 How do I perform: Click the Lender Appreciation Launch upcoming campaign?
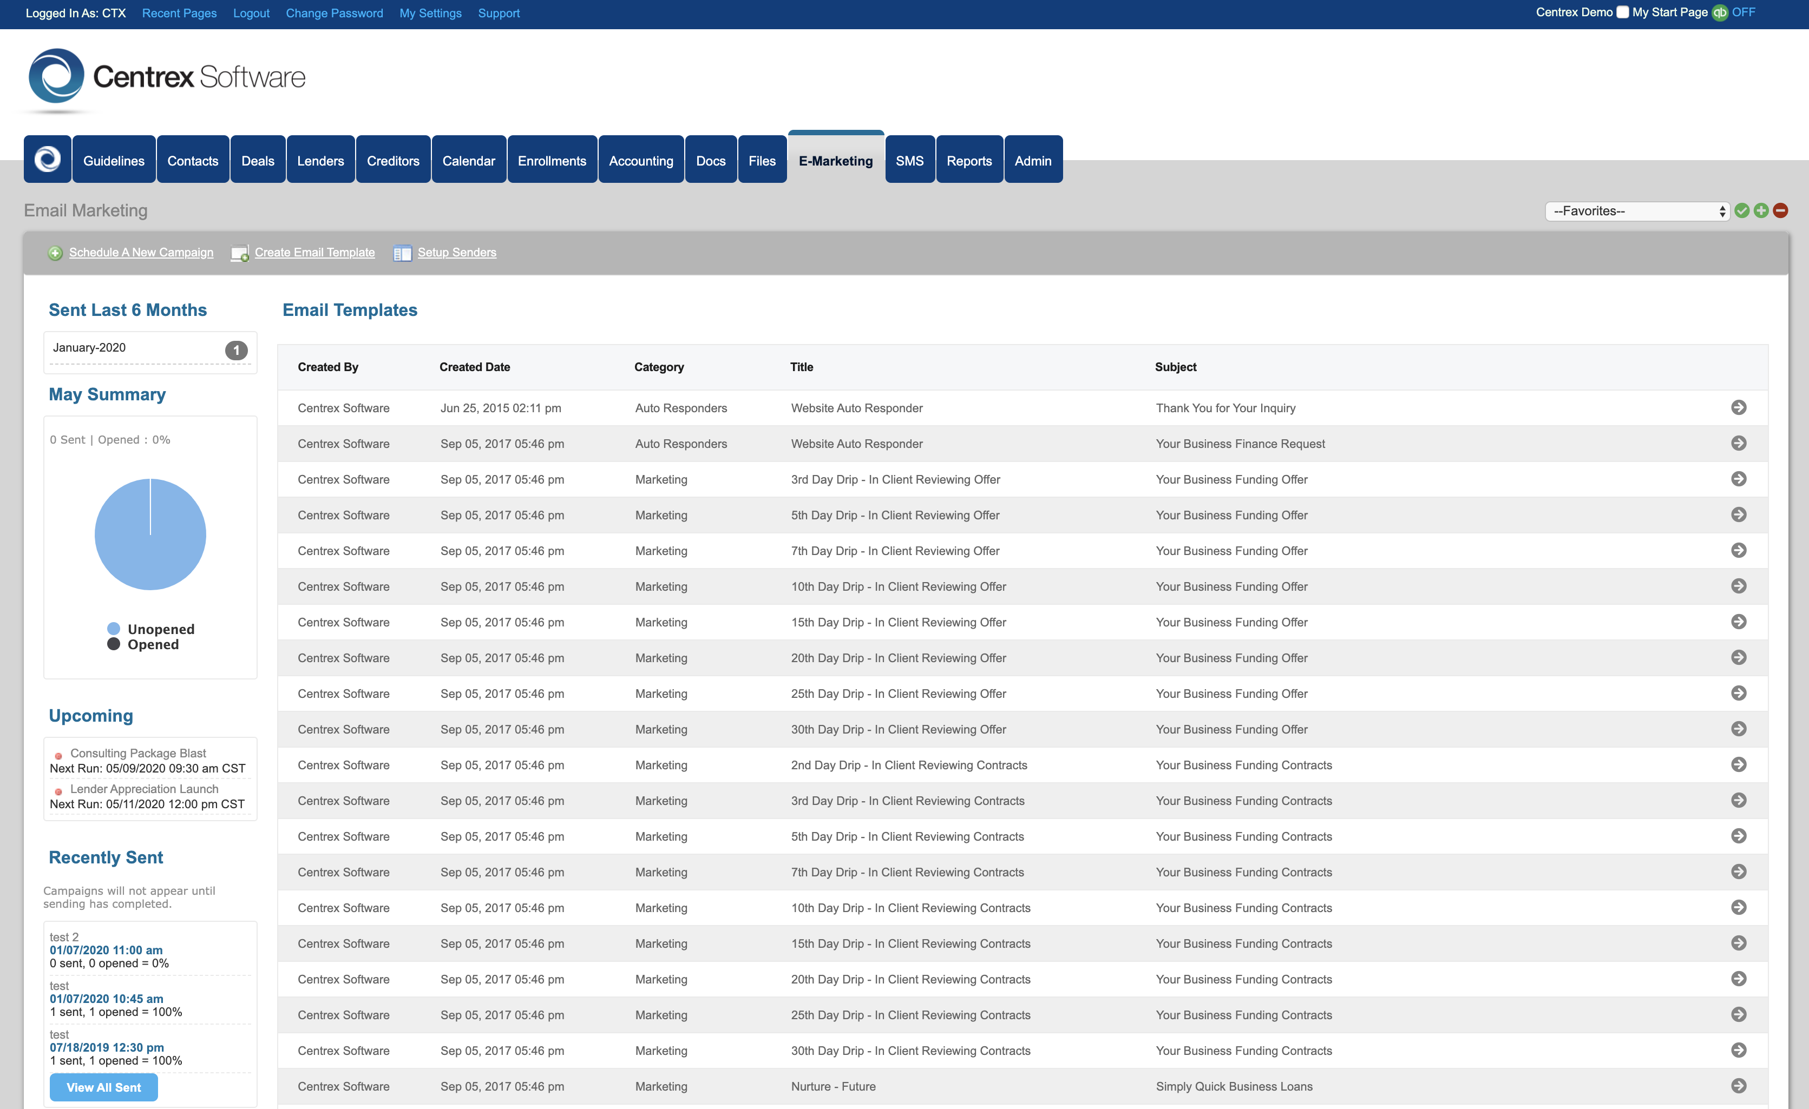click(144, 789)
